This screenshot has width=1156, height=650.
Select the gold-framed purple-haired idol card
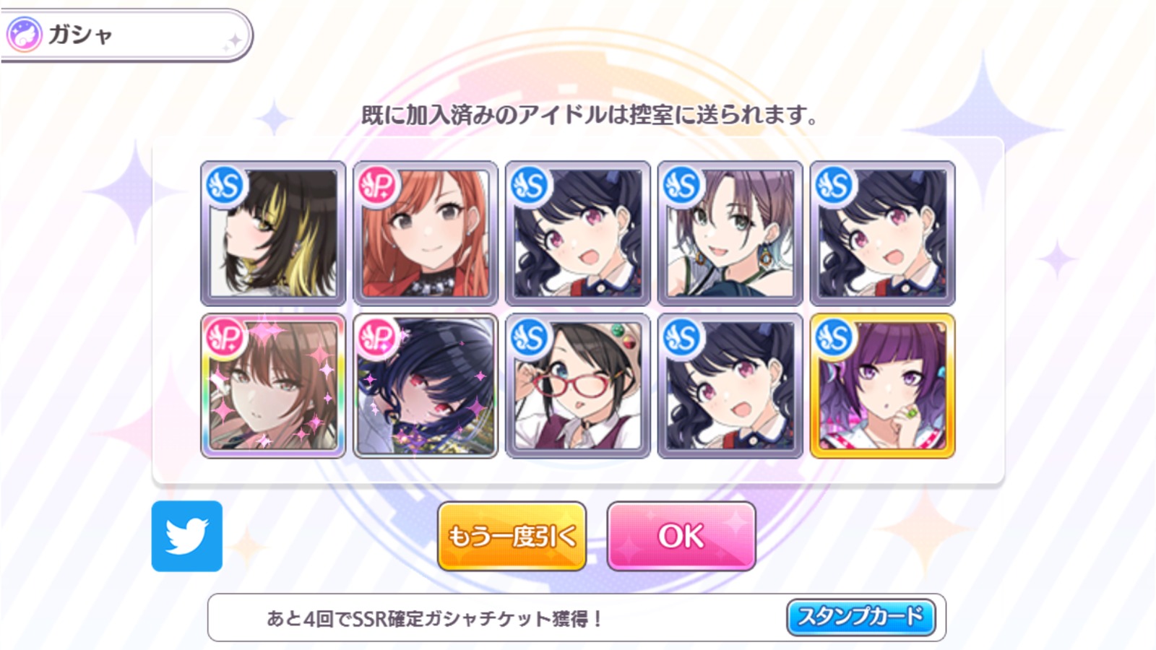pyautogui.click(x=882, y=386)
